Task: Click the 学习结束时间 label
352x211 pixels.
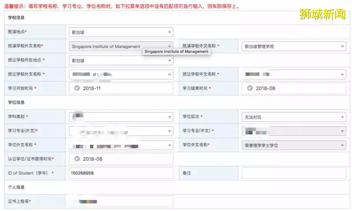Action: click(x=197, y=88)
